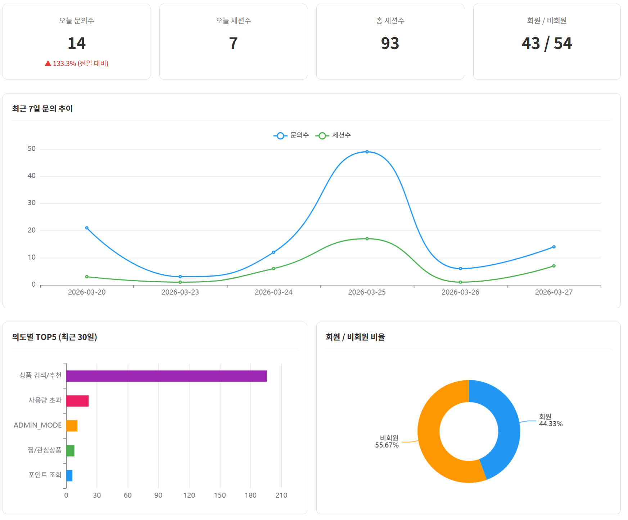Toggle the 세션수 legend series marker

tap(322, 136)
